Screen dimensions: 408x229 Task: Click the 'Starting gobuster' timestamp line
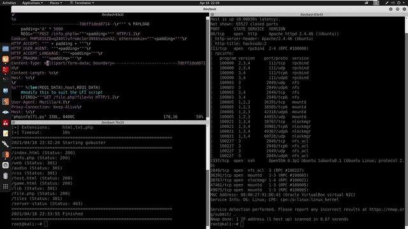(59, 142)
